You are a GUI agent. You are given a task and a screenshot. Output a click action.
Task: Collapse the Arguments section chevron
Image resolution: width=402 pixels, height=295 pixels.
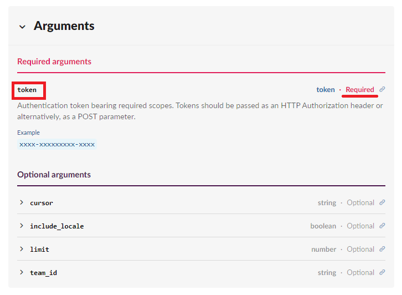pos(22,27)
